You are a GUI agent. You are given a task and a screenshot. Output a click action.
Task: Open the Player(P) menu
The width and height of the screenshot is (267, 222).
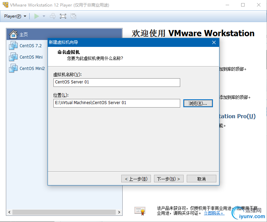click(15, 16)
